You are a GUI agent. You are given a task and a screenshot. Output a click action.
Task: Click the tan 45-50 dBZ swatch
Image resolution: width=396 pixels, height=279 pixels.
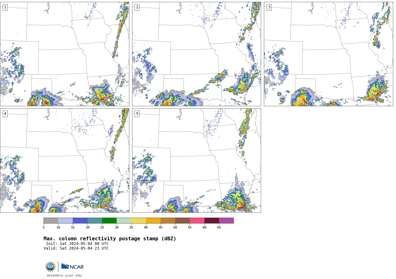pos(168,221)
